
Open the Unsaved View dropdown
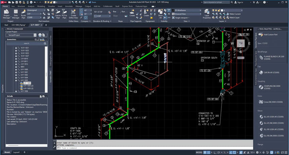point(187,14)
